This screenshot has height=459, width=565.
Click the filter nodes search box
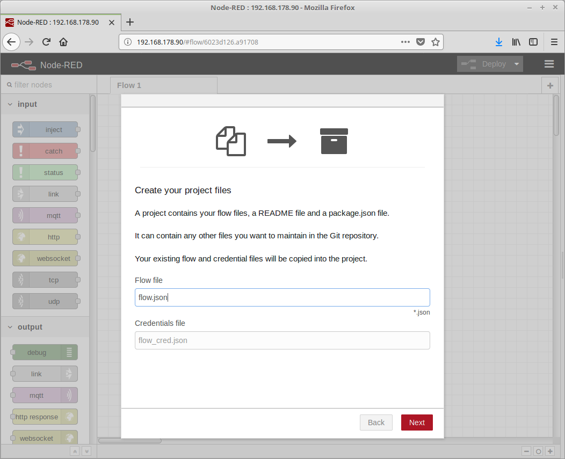[48, 85]
